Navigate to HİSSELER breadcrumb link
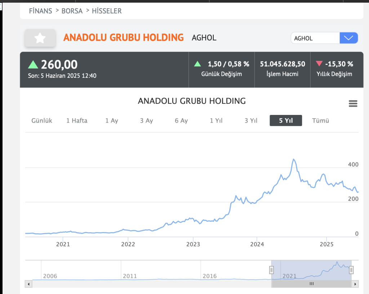This screenshot has height=294, width=369. tap(107, 11)
